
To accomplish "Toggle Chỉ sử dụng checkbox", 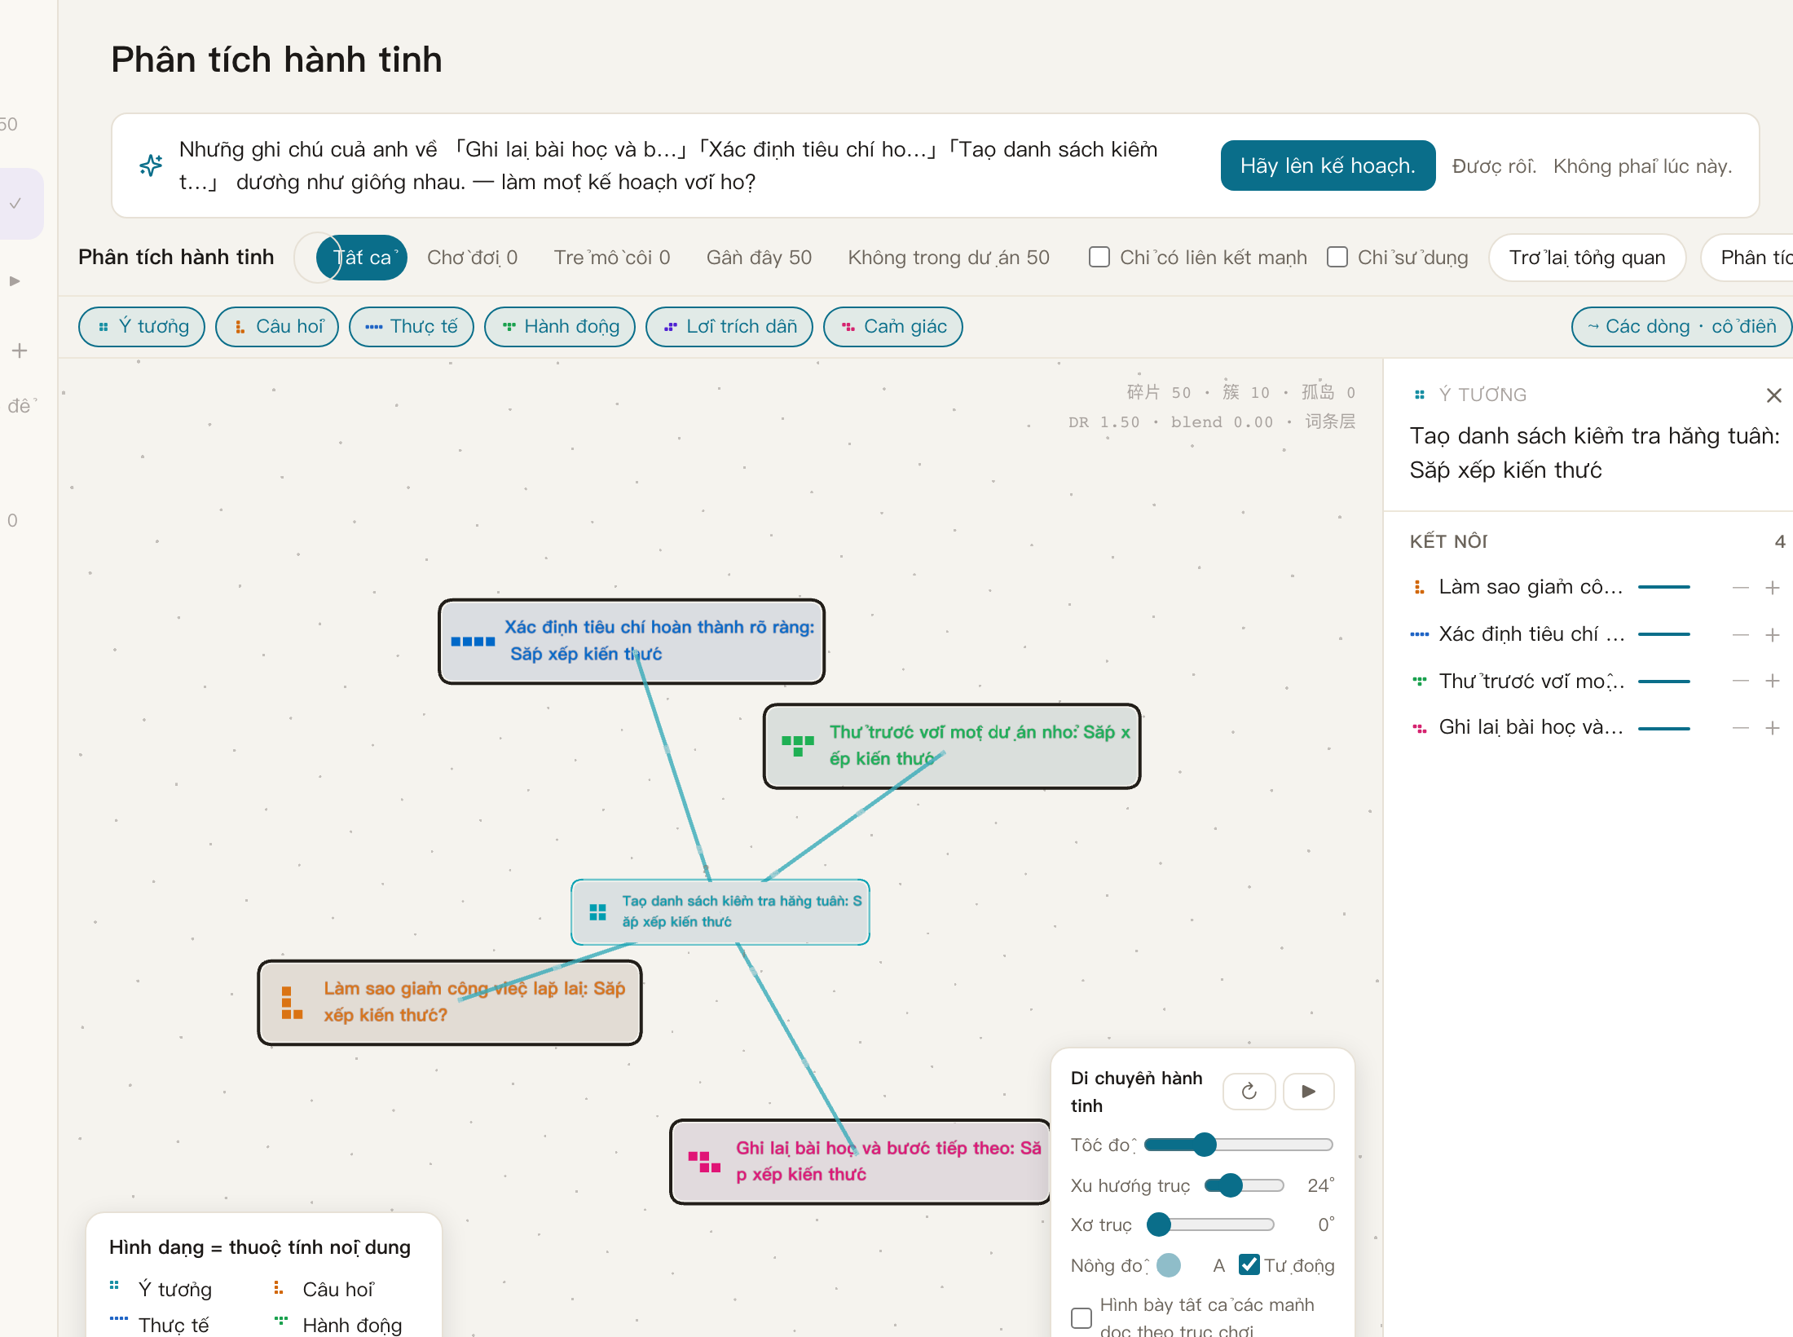I will tap(1337, 258).
